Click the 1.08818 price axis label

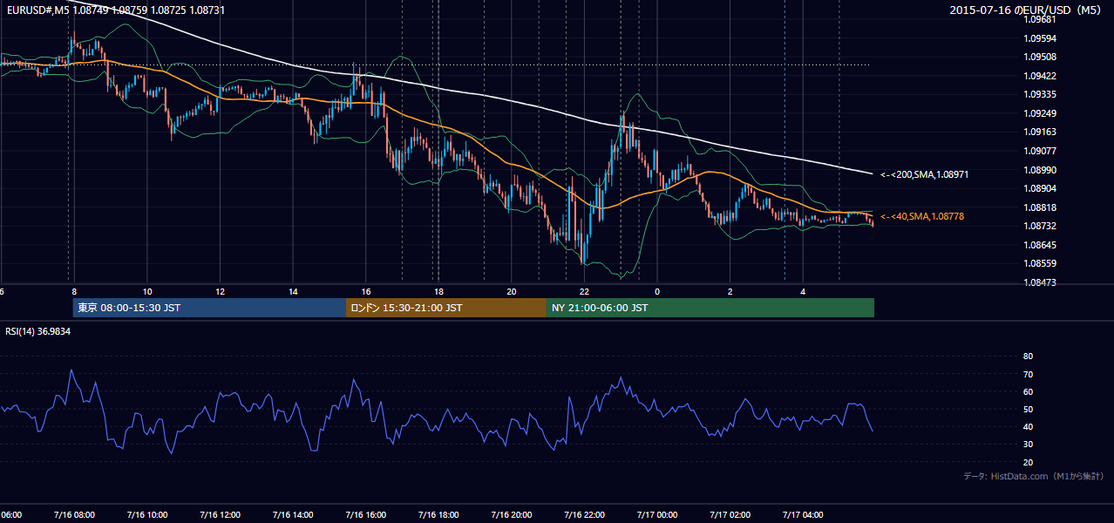click(1040, 207)
